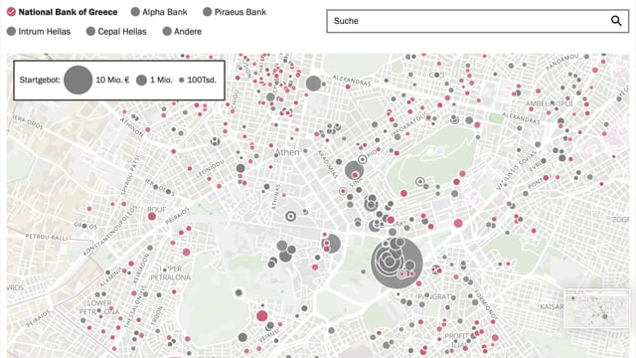Click the Piraeus Bank label text
Image resolution: width=636 pixels, height=358 pixels.
(240, 12)
